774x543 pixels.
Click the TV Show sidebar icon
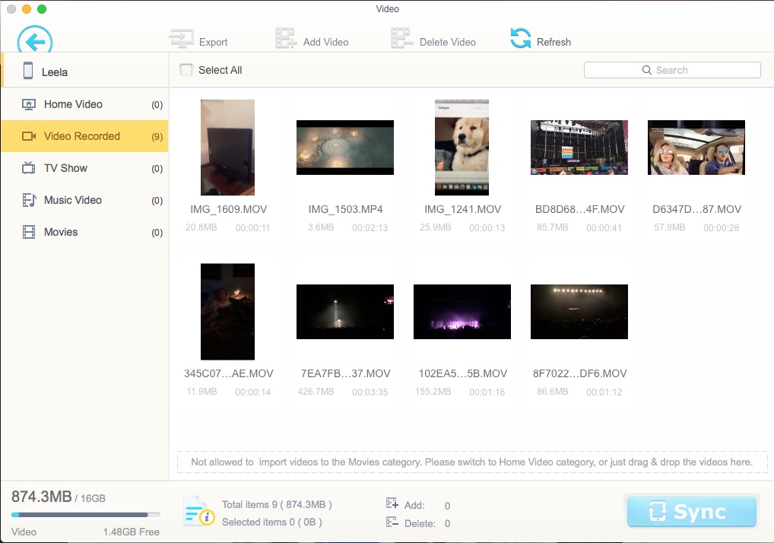pos(29,168)
